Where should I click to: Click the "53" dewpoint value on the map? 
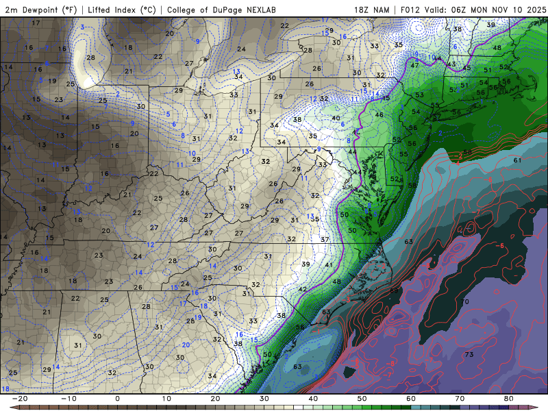419,95
